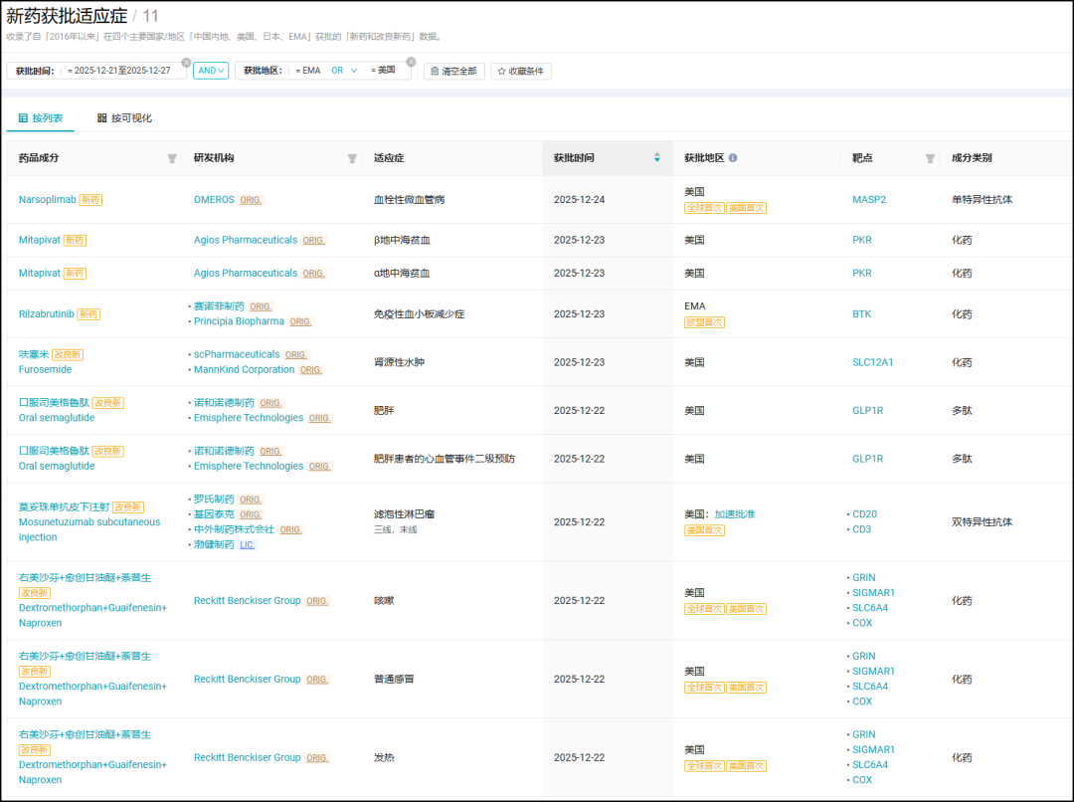1074x802 pixels.
Task: Click star 收藏条件 button
Action: pos(521,72)
